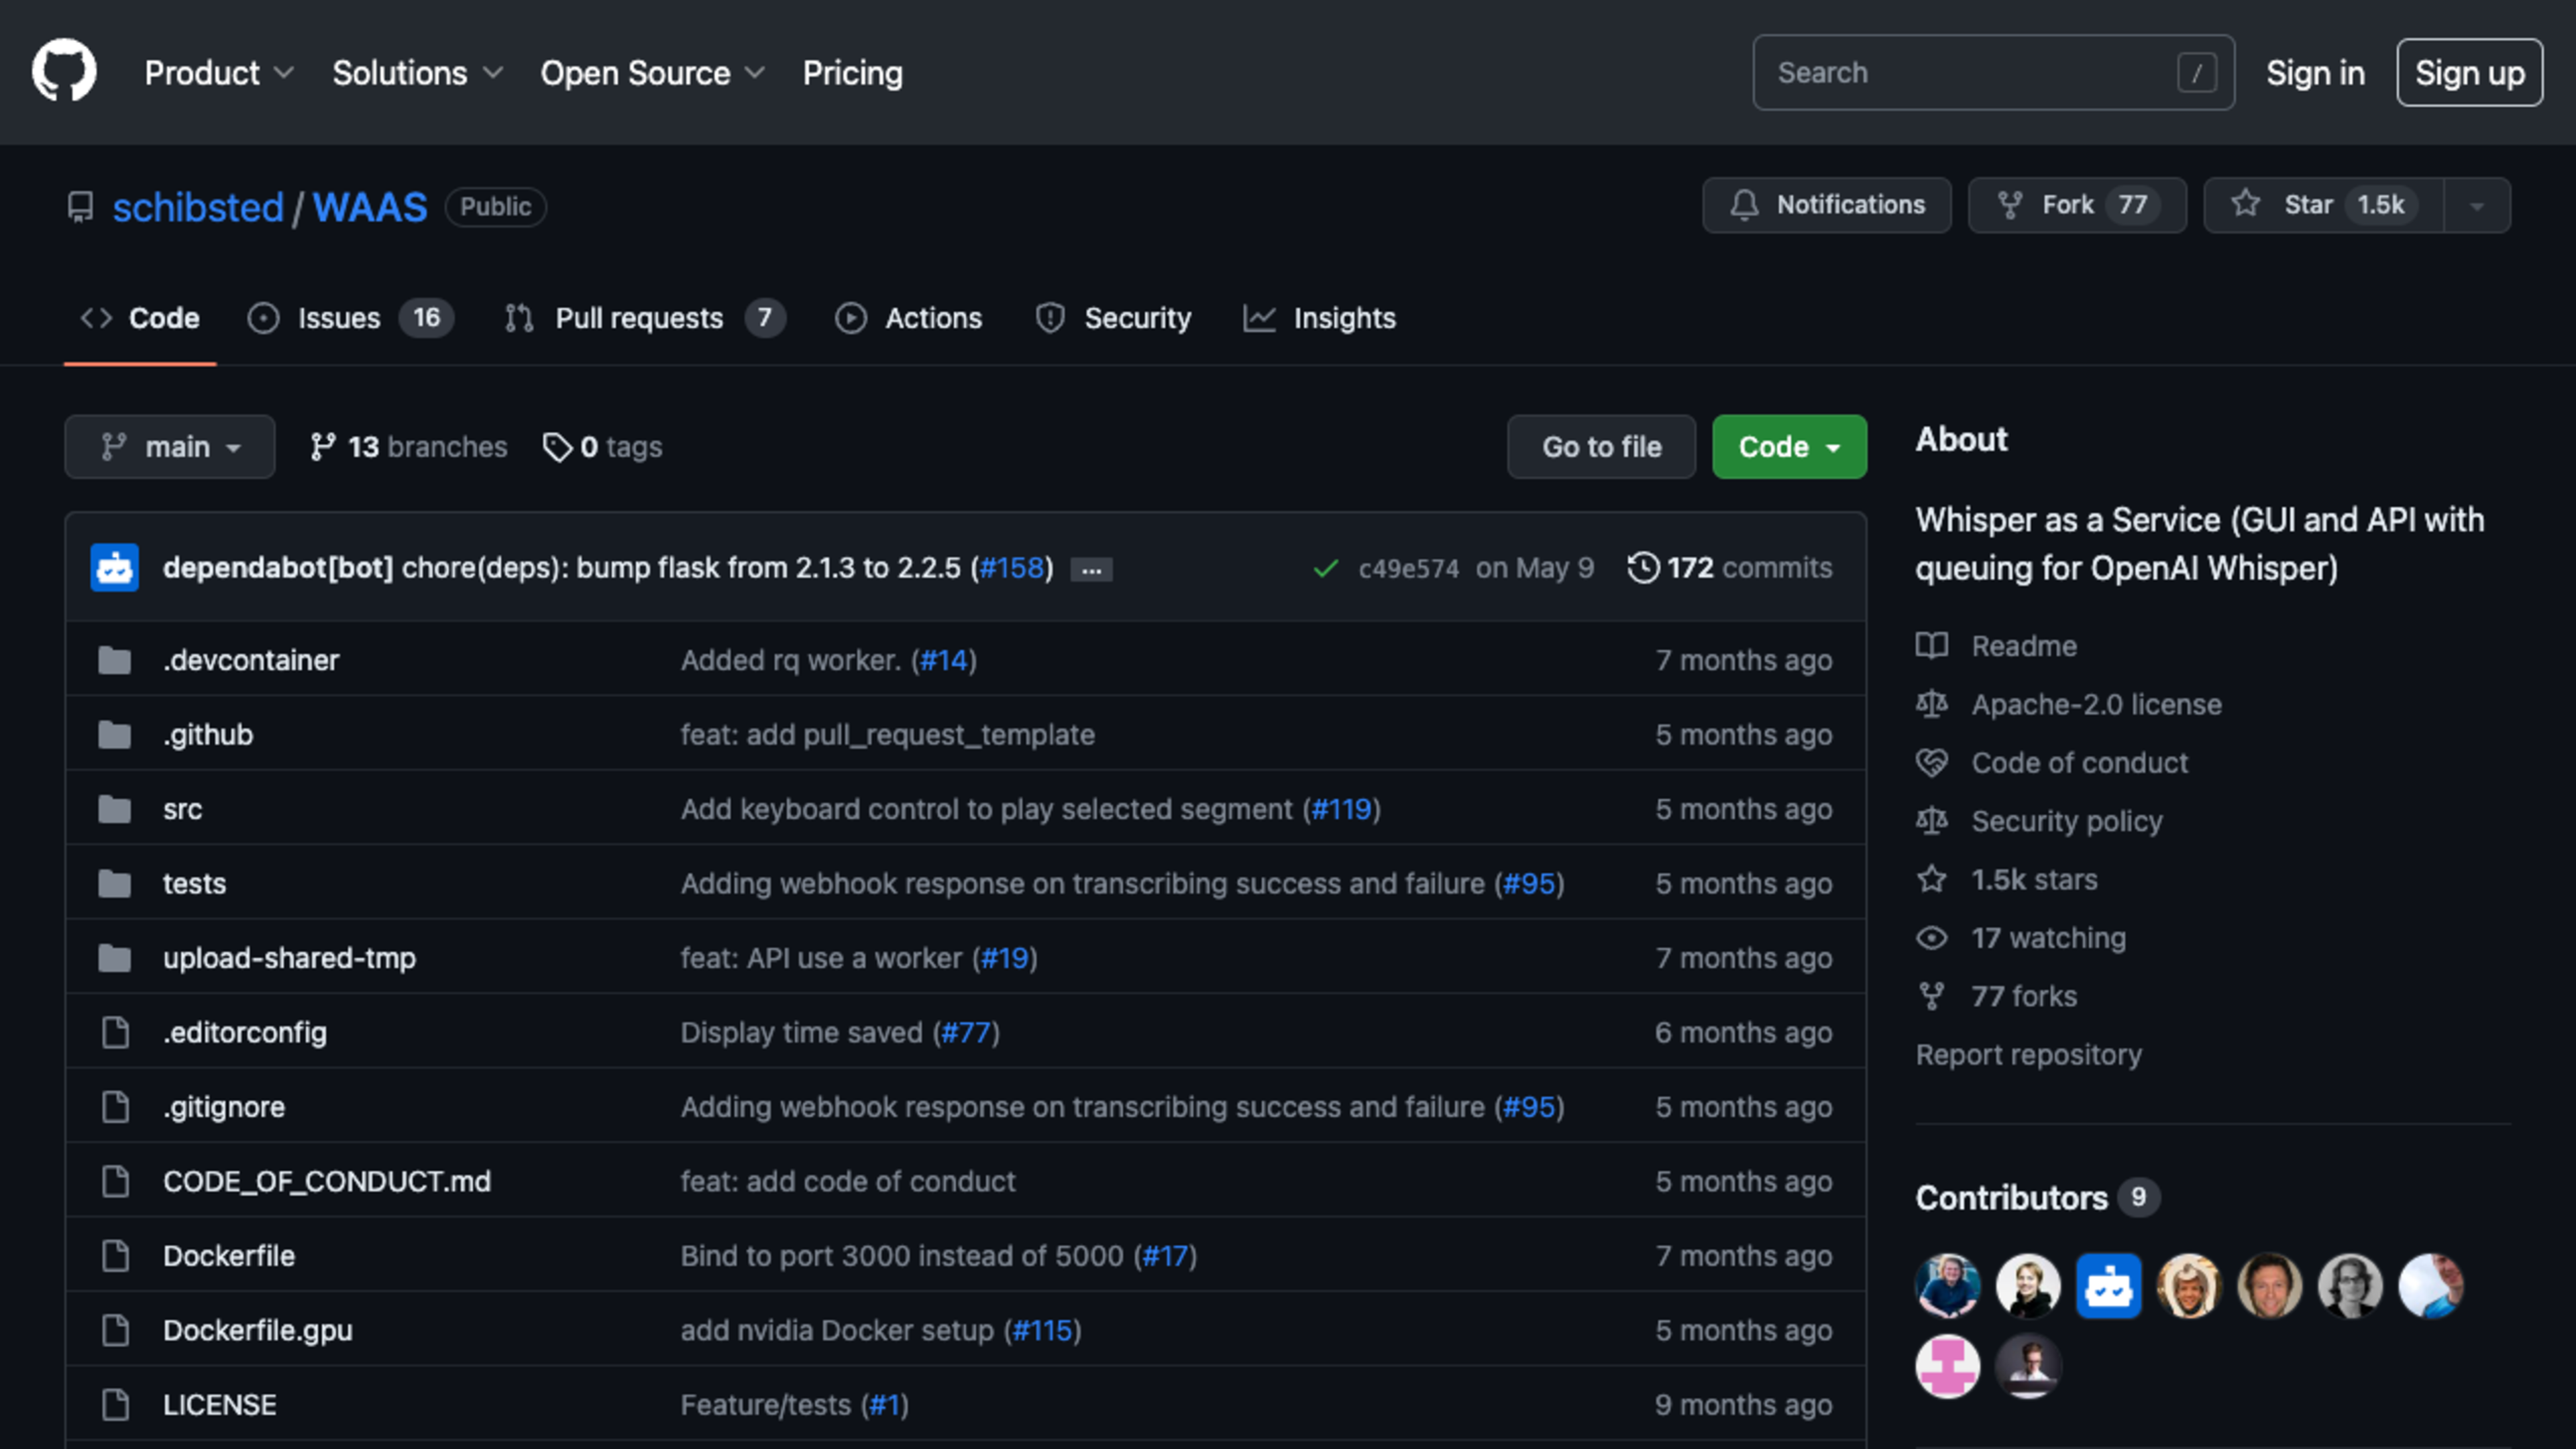Open the Security tab
The height and width of the screenshot is (1449, 2576).
pyautogui.click(x=1114, y=318)
